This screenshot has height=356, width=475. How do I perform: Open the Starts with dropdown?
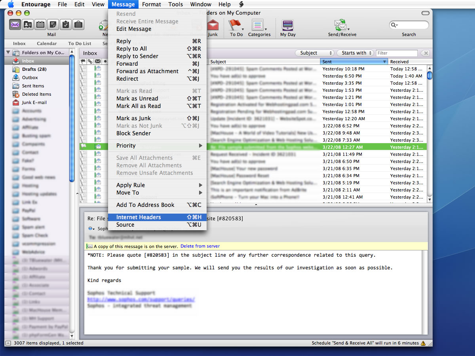355,53
